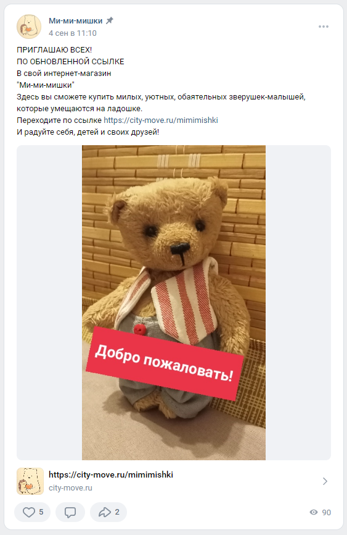Viewport: 347px width, 535px height.
Task: Click the eye views icon
Action: pyautogui.click(x=314, y=512)
